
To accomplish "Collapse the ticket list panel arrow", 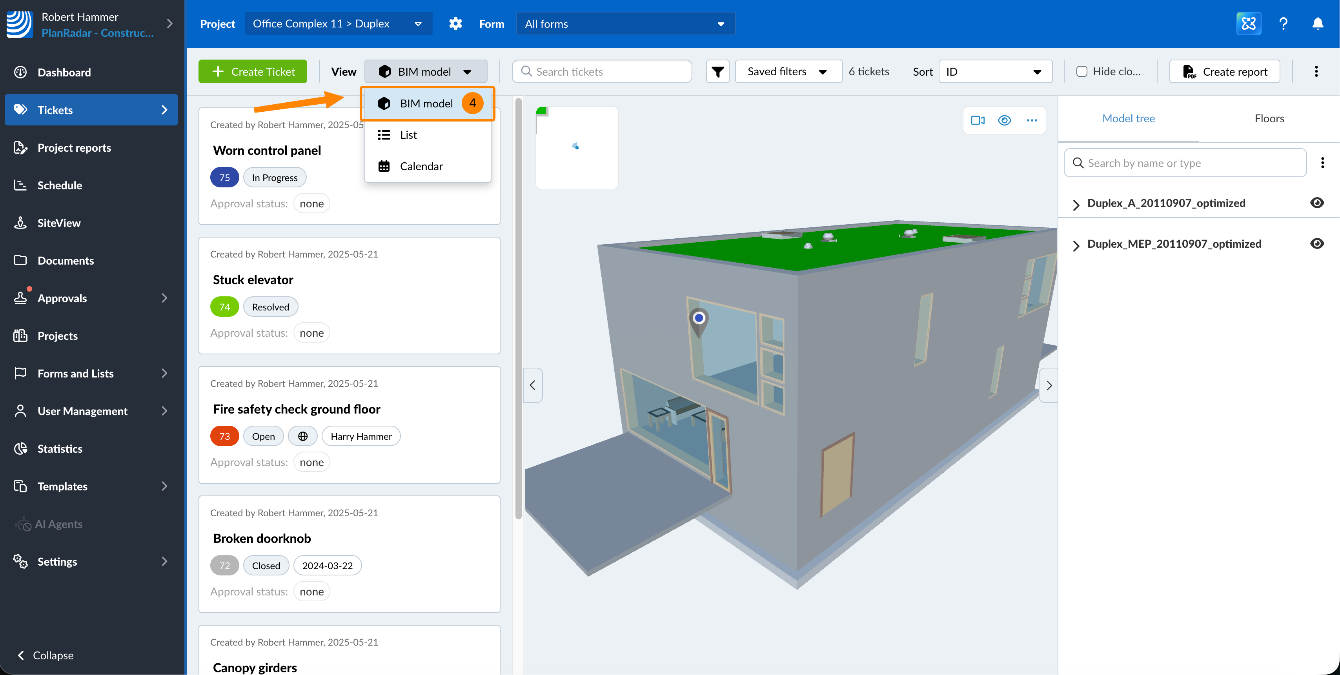I will point(532,385).
